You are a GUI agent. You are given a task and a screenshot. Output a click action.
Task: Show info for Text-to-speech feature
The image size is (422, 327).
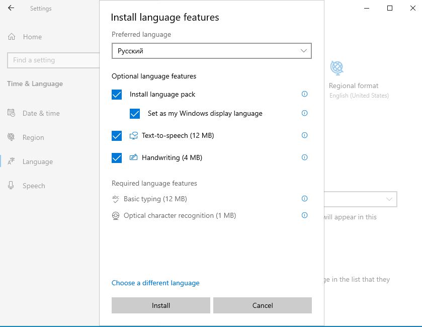[304, 135]
